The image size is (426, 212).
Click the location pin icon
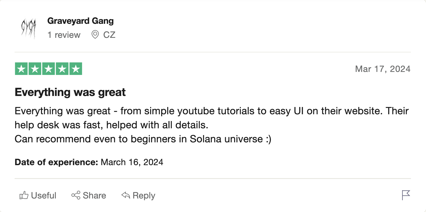pyautogui.click(x=95, y=35)
